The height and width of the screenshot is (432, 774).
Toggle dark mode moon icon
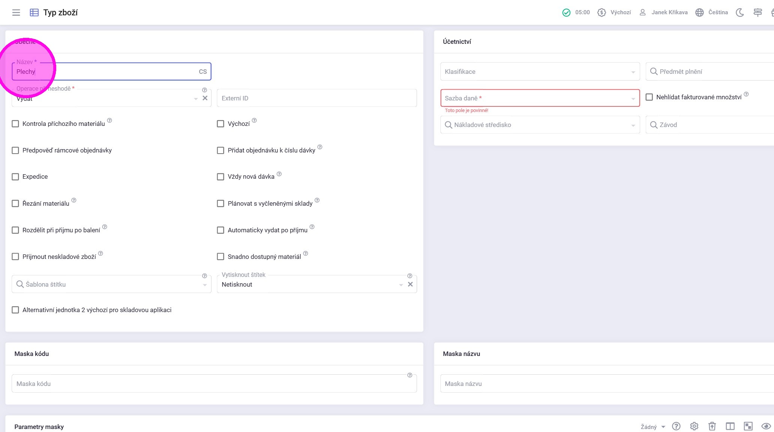(739, 12)
